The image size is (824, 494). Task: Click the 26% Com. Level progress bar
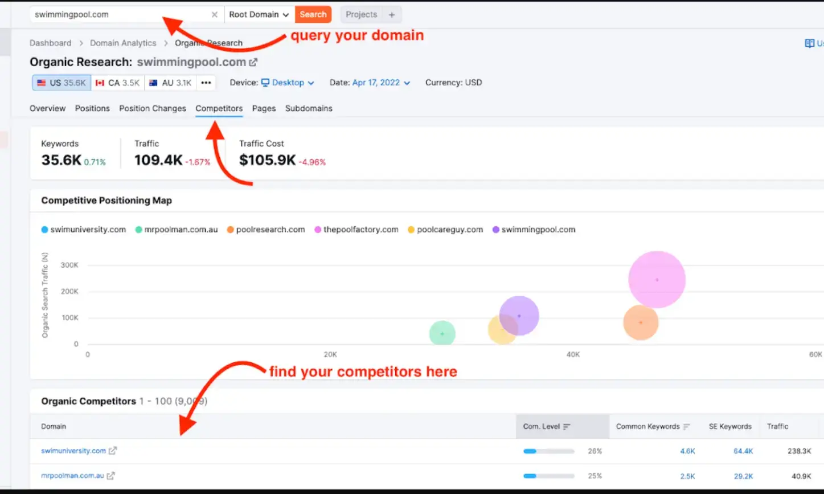[548, 451]
